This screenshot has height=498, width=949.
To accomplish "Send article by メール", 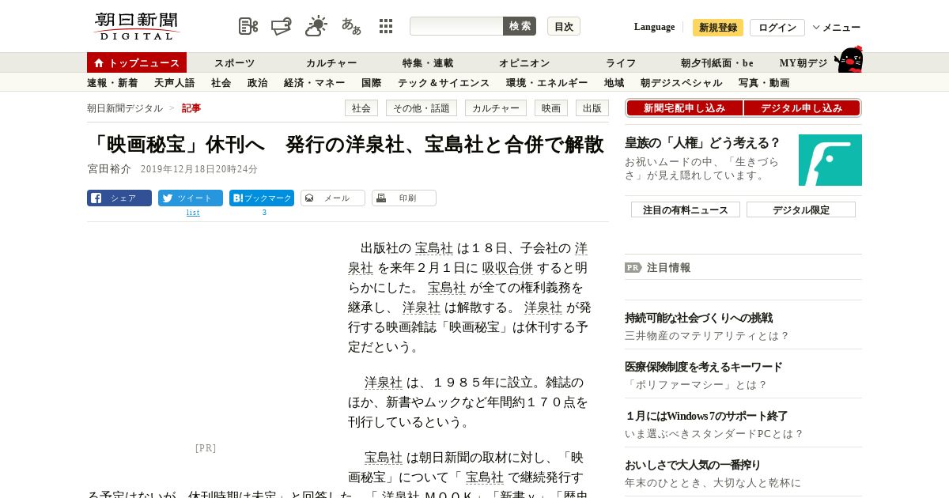I will point(333,198).
